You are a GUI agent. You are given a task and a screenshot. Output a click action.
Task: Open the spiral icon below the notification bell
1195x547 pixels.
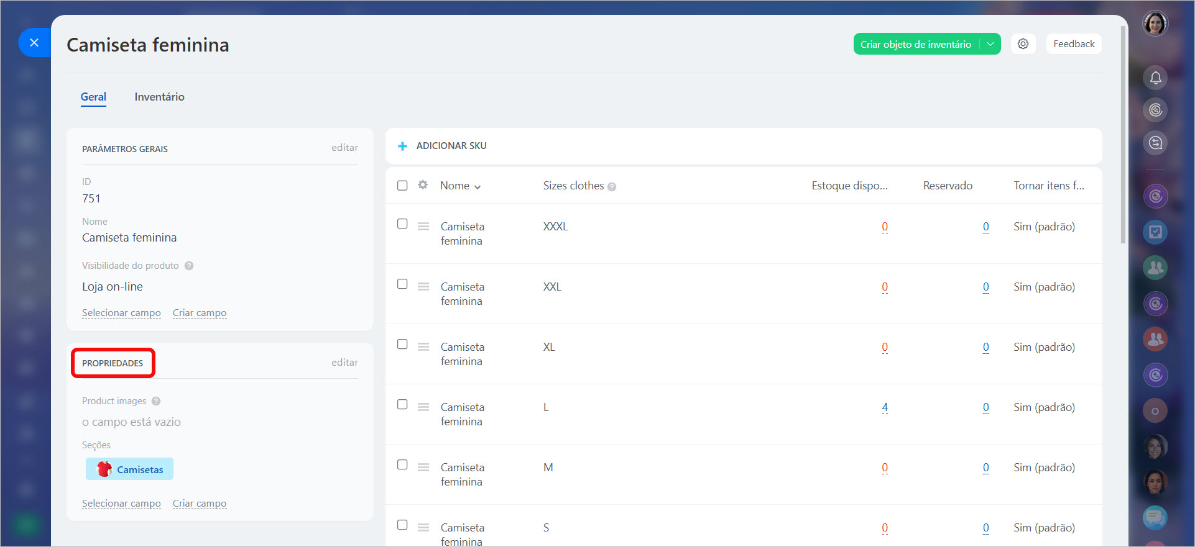pos(1155,110)
